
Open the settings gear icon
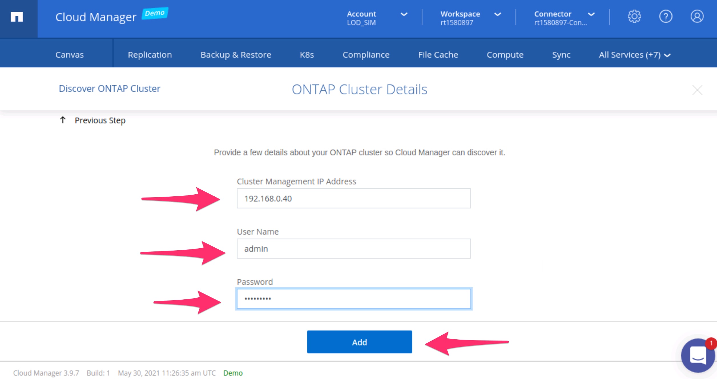(x=634, y=17)
